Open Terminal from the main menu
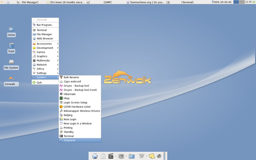 45,30
